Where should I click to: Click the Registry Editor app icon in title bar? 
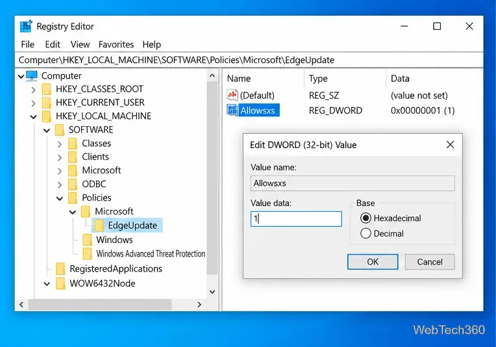[x=25, y=26]
